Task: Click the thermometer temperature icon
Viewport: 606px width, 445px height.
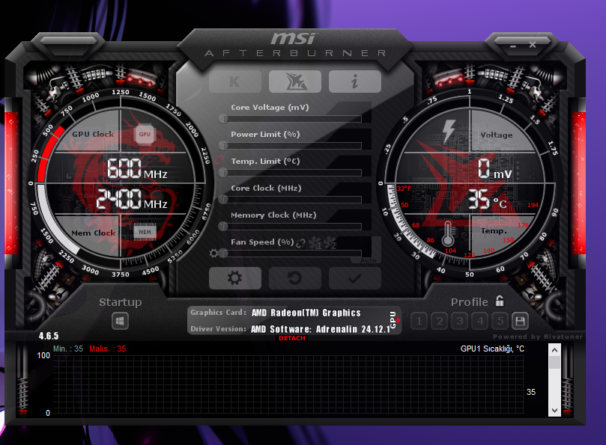Action: tap(448, 234)
